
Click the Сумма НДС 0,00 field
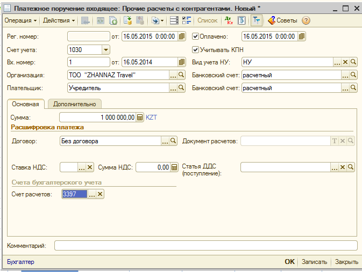153,167
